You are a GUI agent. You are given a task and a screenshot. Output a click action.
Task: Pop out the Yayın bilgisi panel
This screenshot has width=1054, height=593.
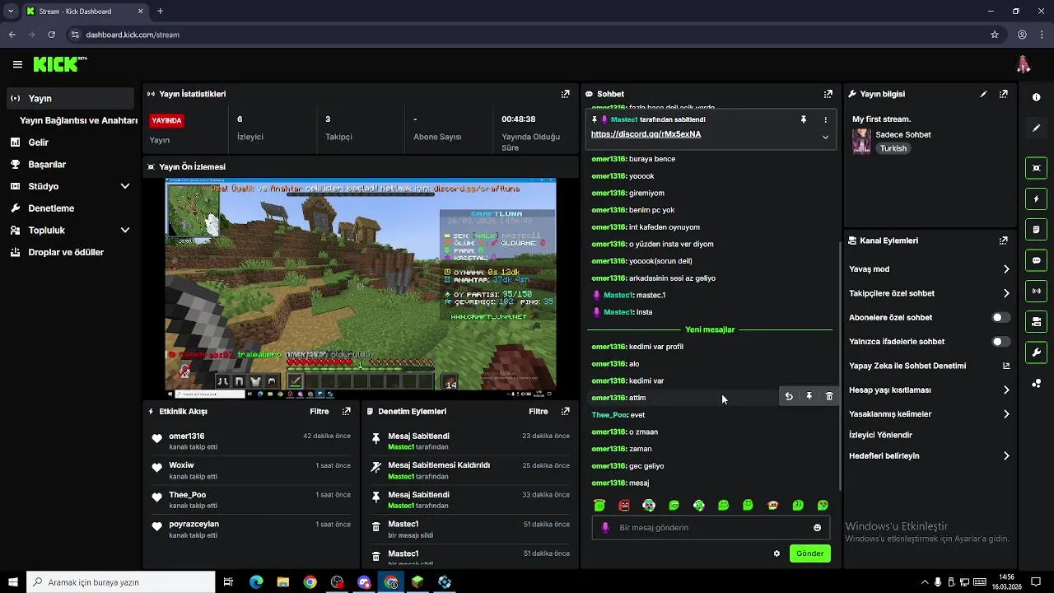tap(1003, 94)
